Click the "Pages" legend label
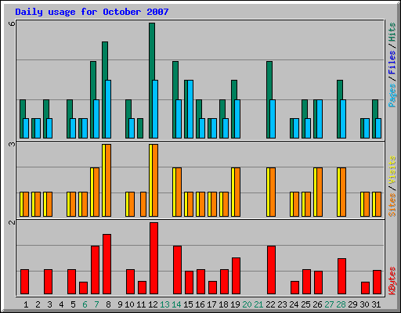This screenshot has width=401, height=313. coord(392,95)
